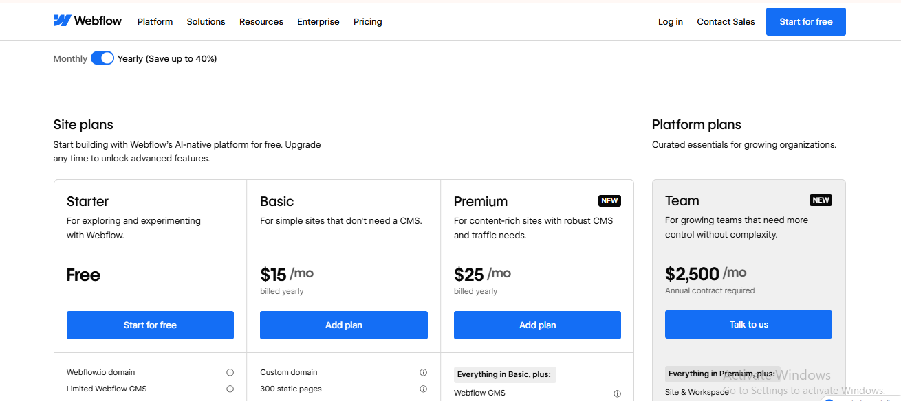Go to the Pricing page
Image resolution: width=901 pixels, height=401 pixels.
tap(368, 21)
